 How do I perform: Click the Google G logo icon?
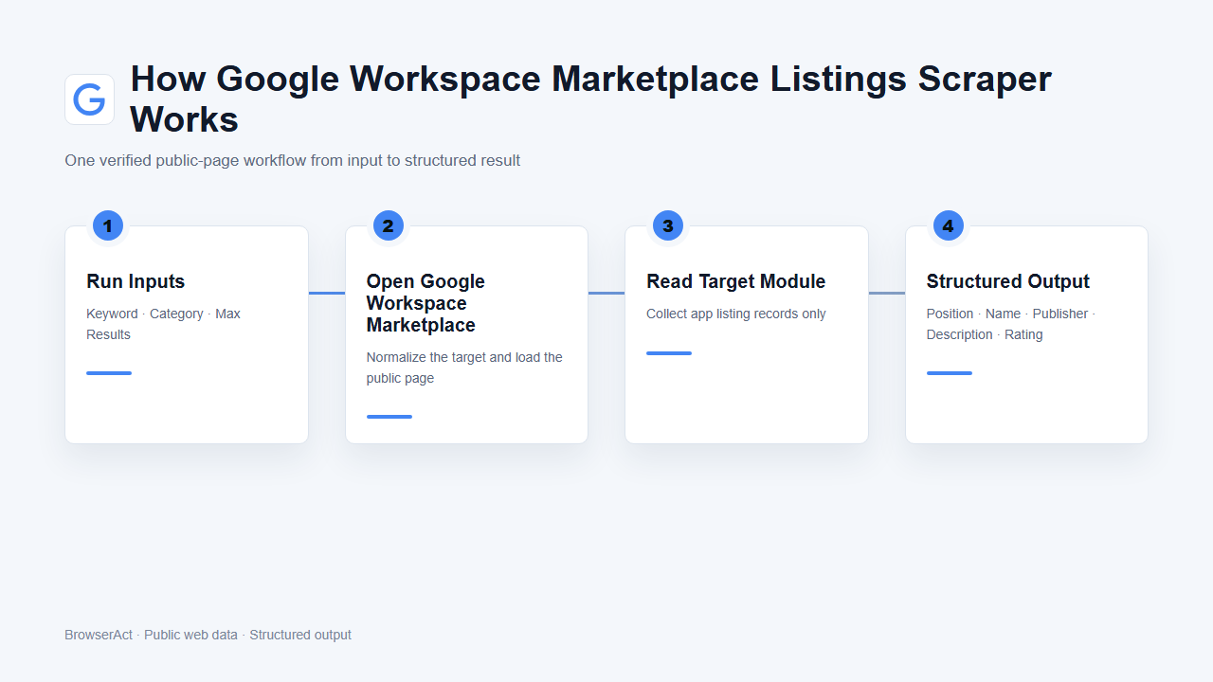[89, 99]
